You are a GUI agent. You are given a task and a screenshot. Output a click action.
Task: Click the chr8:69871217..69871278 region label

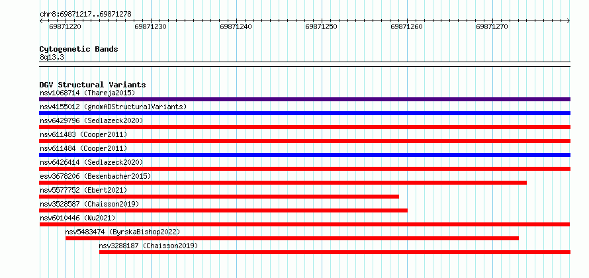[85, 14]
